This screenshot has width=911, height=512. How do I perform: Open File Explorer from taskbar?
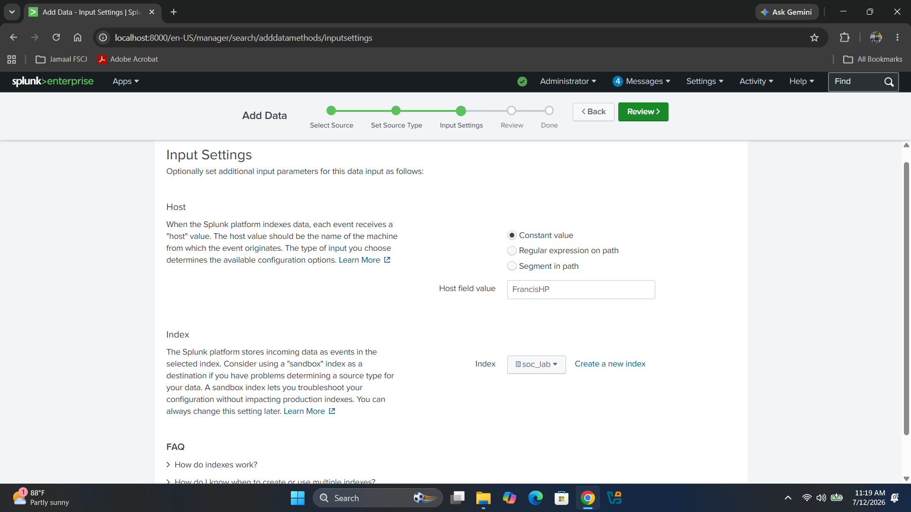click(483, 498)
